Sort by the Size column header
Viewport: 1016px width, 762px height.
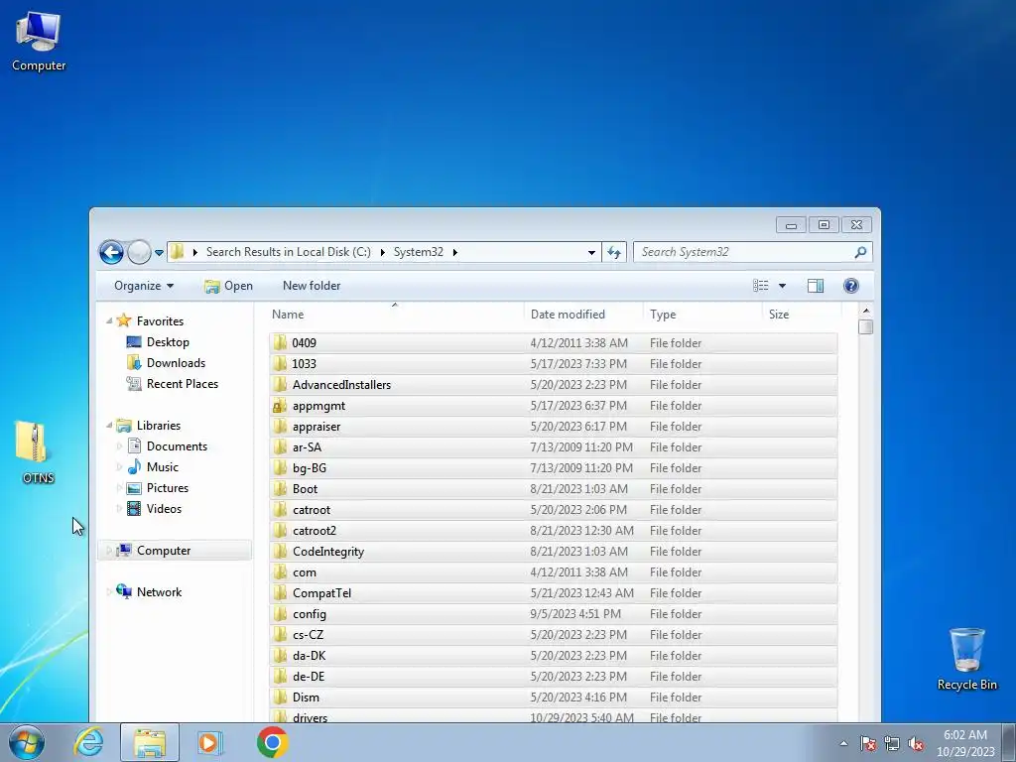[802, 315]
